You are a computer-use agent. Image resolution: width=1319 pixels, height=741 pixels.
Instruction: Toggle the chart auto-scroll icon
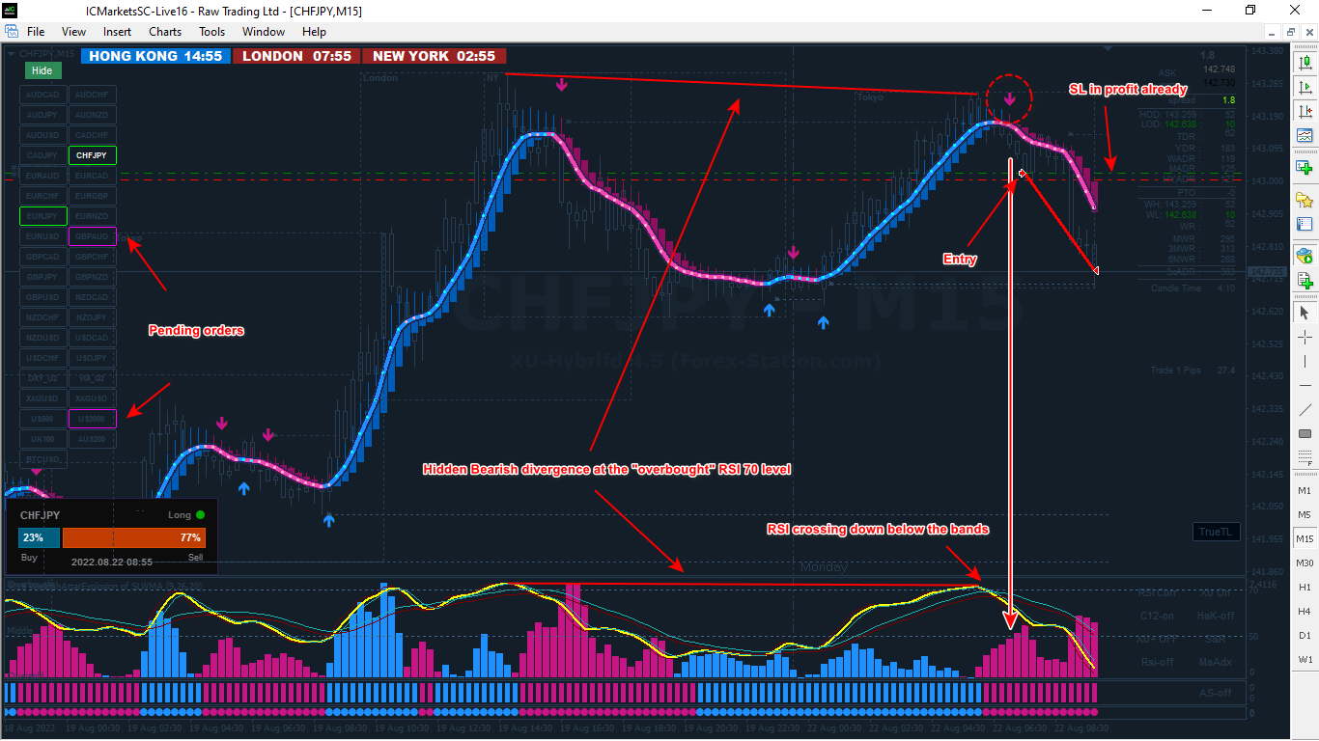pyautogui.click(x=1305, y=87)
